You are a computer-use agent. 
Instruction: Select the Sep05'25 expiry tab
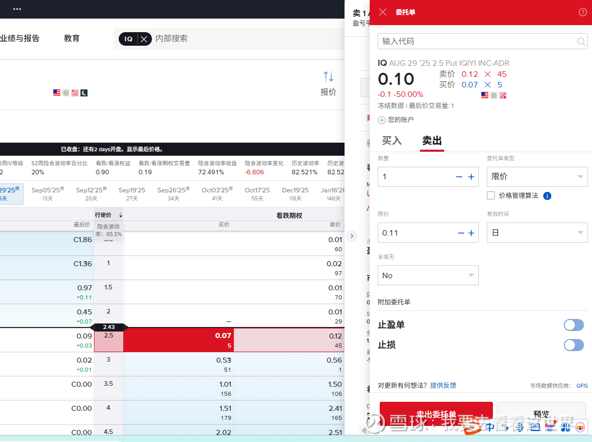[48, 194]
